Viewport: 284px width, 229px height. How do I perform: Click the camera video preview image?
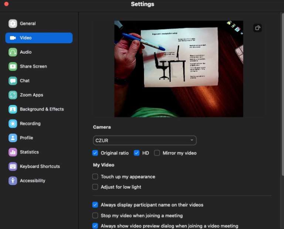click(179, 69)
